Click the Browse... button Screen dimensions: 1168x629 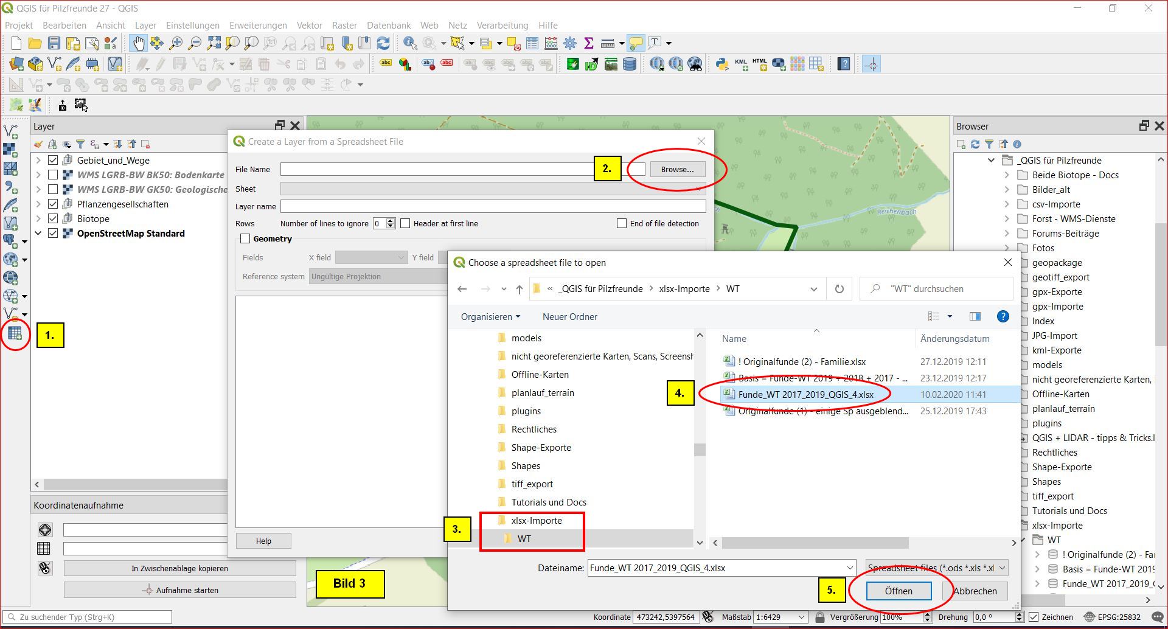click(677, 170)
